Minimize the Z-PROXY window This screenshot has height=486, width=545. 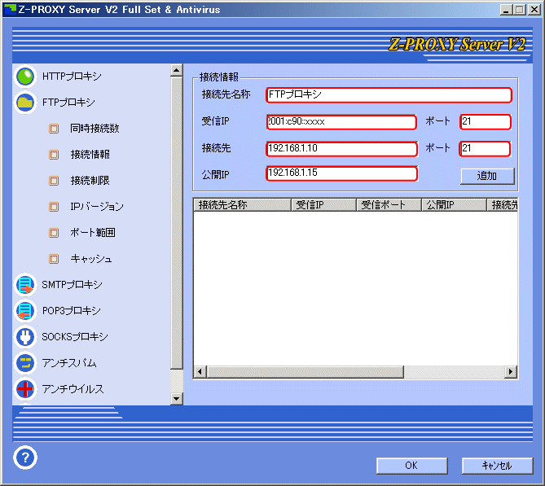click(x=507, y=10)
